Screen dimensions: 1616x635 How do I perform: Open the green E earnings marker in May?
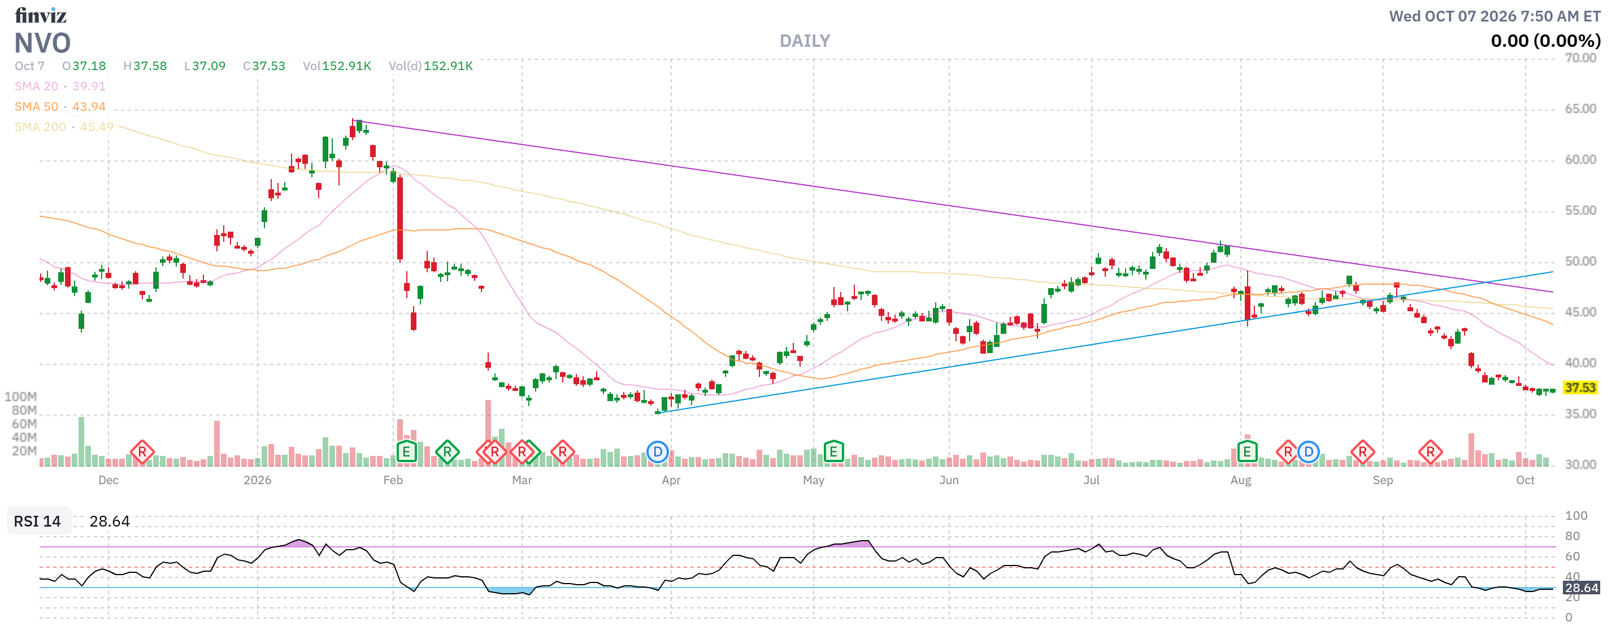click(834, 452)
